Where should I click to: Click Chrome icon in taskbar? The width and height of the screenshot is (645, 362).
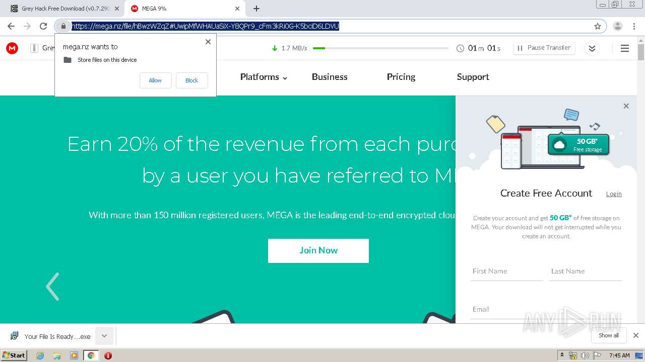click(x=91, y=355)
